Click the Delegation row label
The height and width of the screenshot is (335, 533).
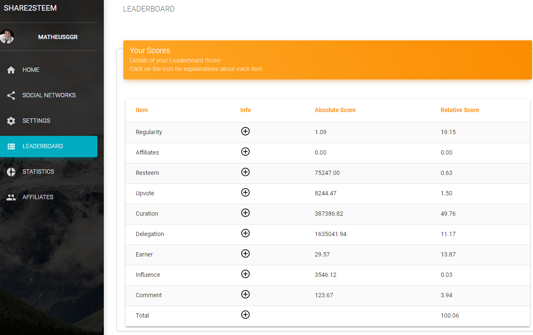click(x=150, y=234)
